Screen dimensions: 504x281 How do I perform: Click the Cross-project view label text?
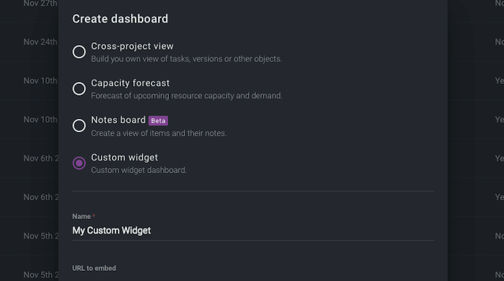click(x=132, y=46)
